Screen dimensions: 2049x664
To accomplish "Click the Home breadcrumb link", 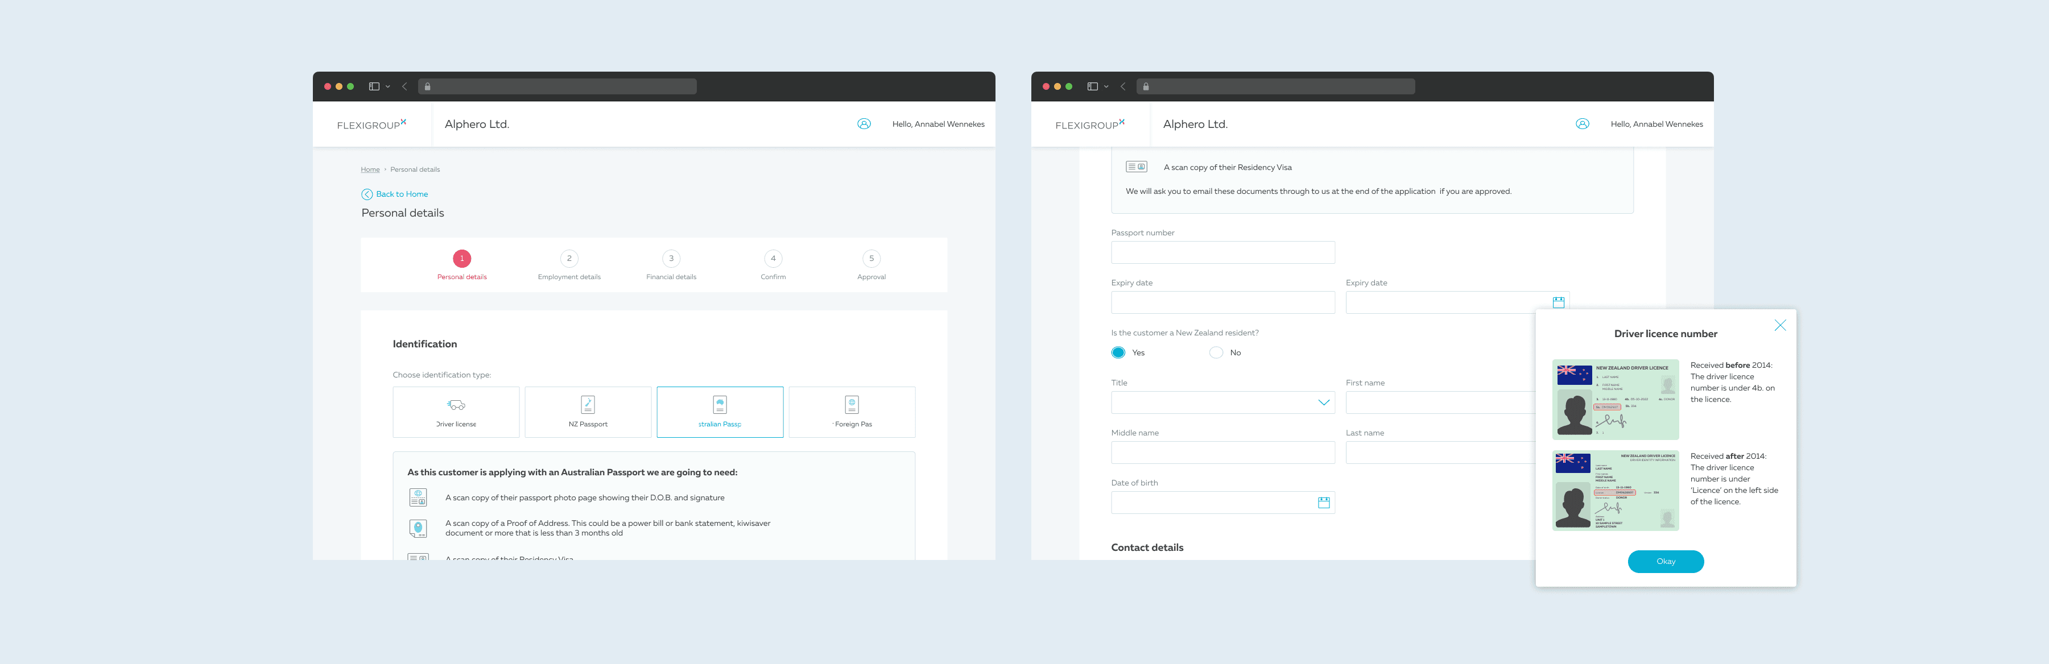I will click(370, 169).
